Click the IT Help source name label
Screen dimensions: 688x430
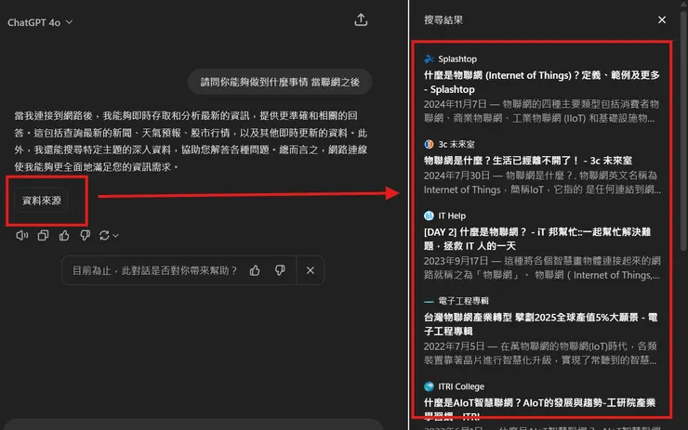452,215
